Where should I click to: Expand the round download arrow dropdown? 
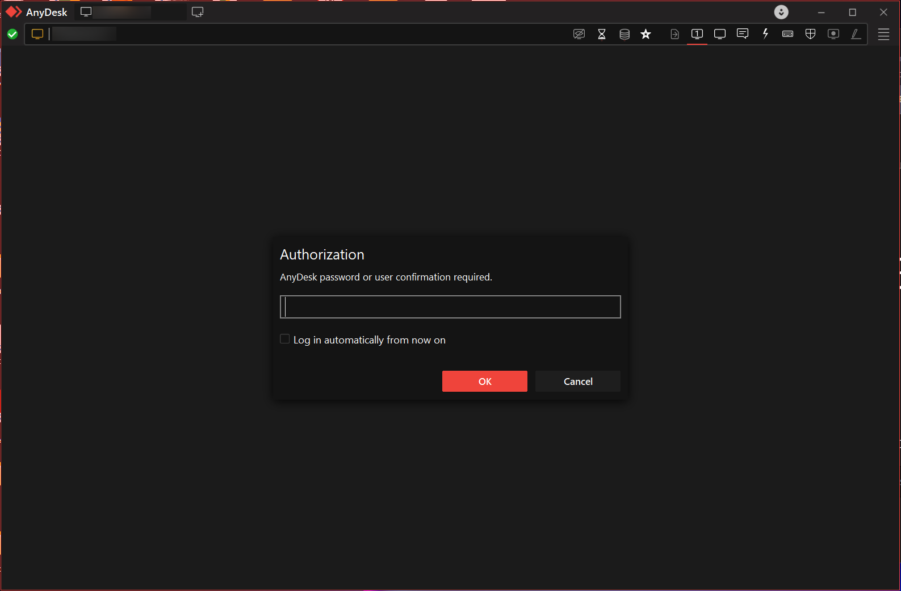[x=781, y=12]
